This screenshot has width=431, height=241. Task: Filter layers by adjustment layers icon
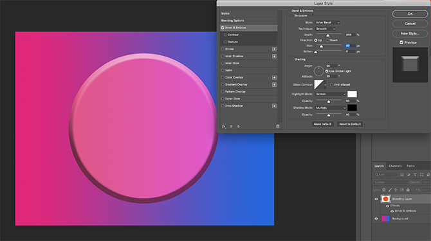tap(408, 175)
